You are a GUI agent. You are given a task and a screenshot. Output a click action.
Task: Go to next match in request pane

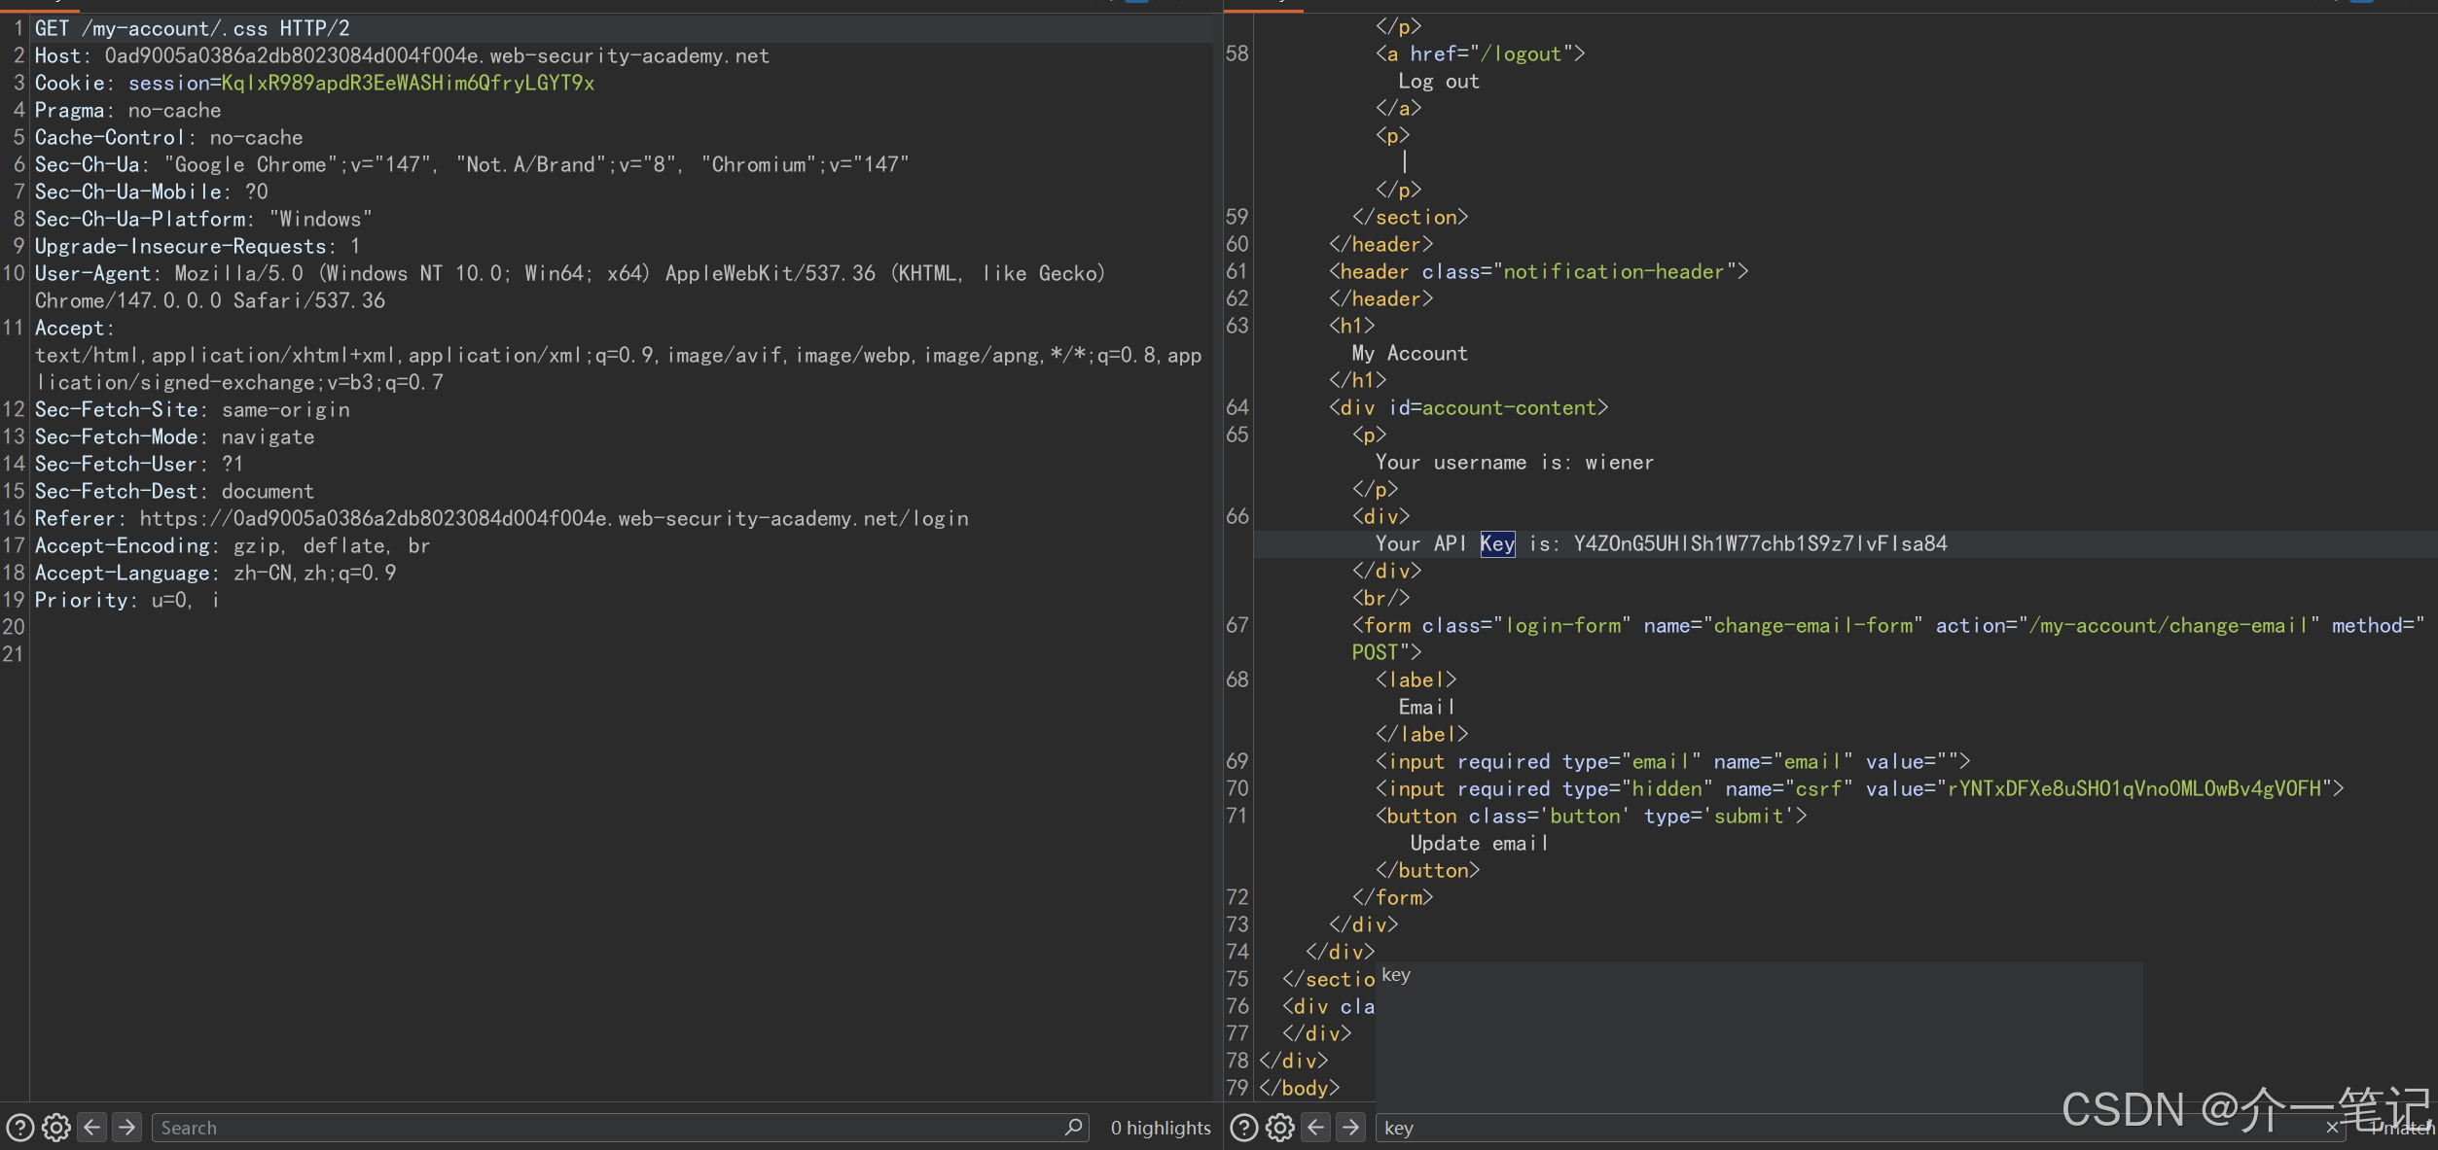[127, 1128]
